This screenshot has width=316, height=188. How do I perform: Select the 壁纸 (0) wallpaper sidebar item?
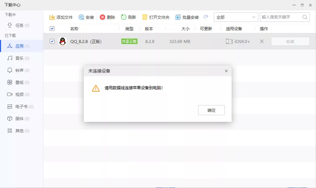22,82
